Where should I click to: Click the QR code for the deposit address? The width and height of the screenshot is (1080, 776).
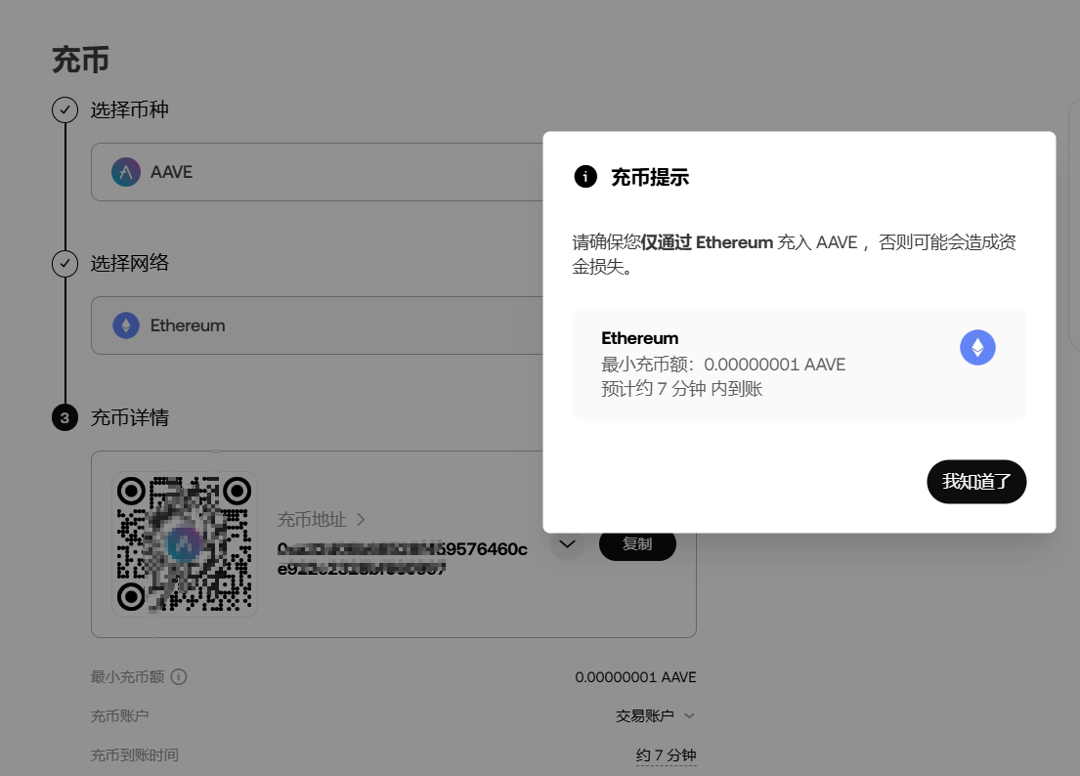click(184, 544)
